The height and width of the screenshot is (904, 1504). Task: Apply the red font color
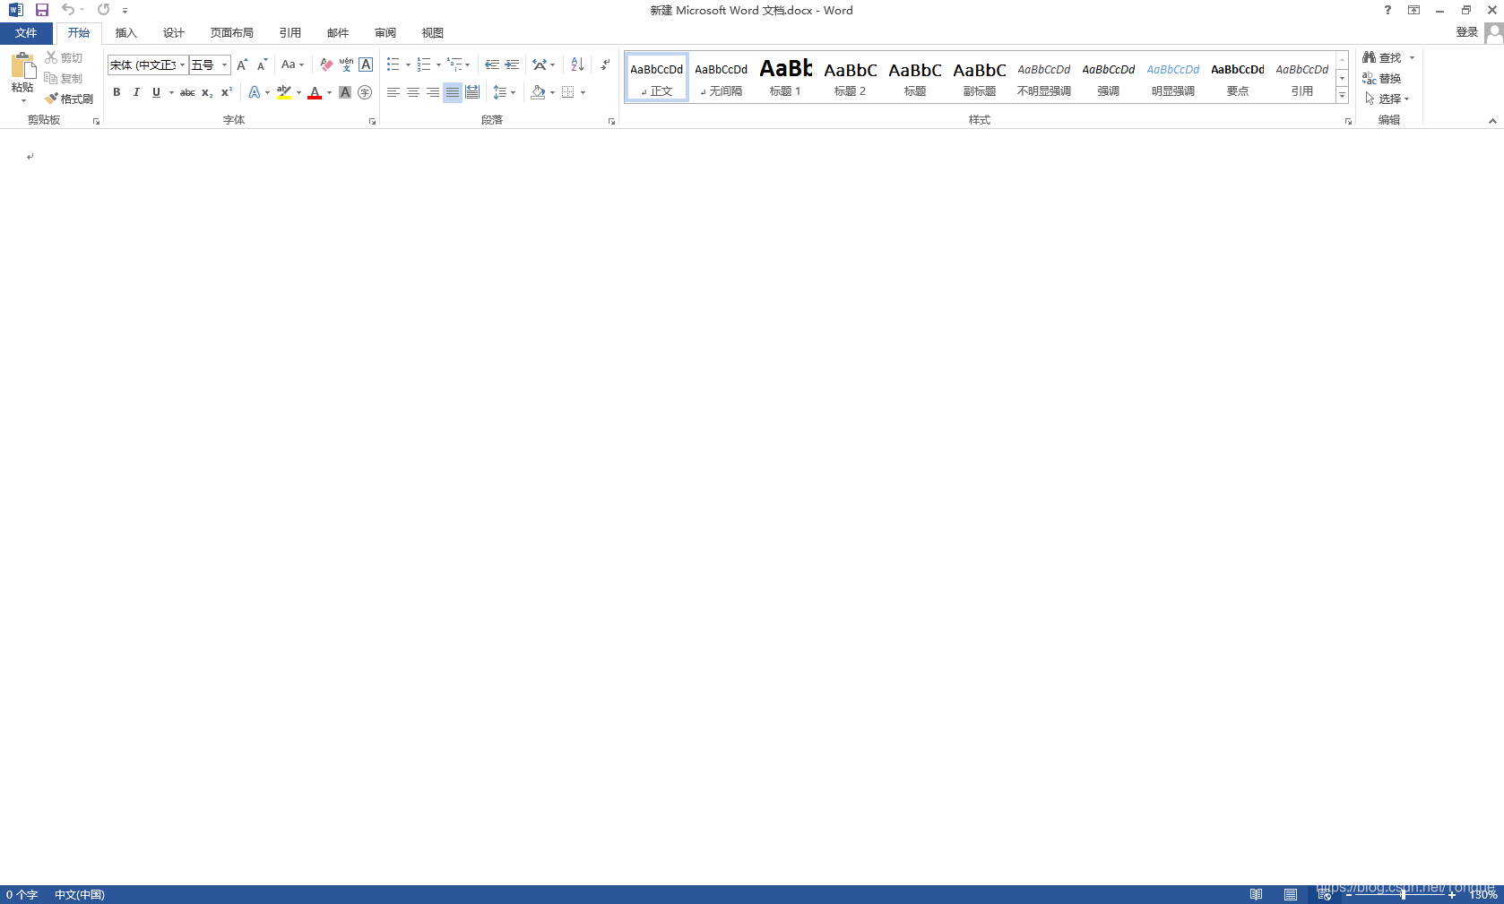pos(315,92)
